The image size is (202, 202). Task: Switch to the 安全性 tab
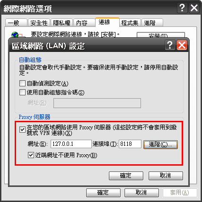click(x=39, y=23)
